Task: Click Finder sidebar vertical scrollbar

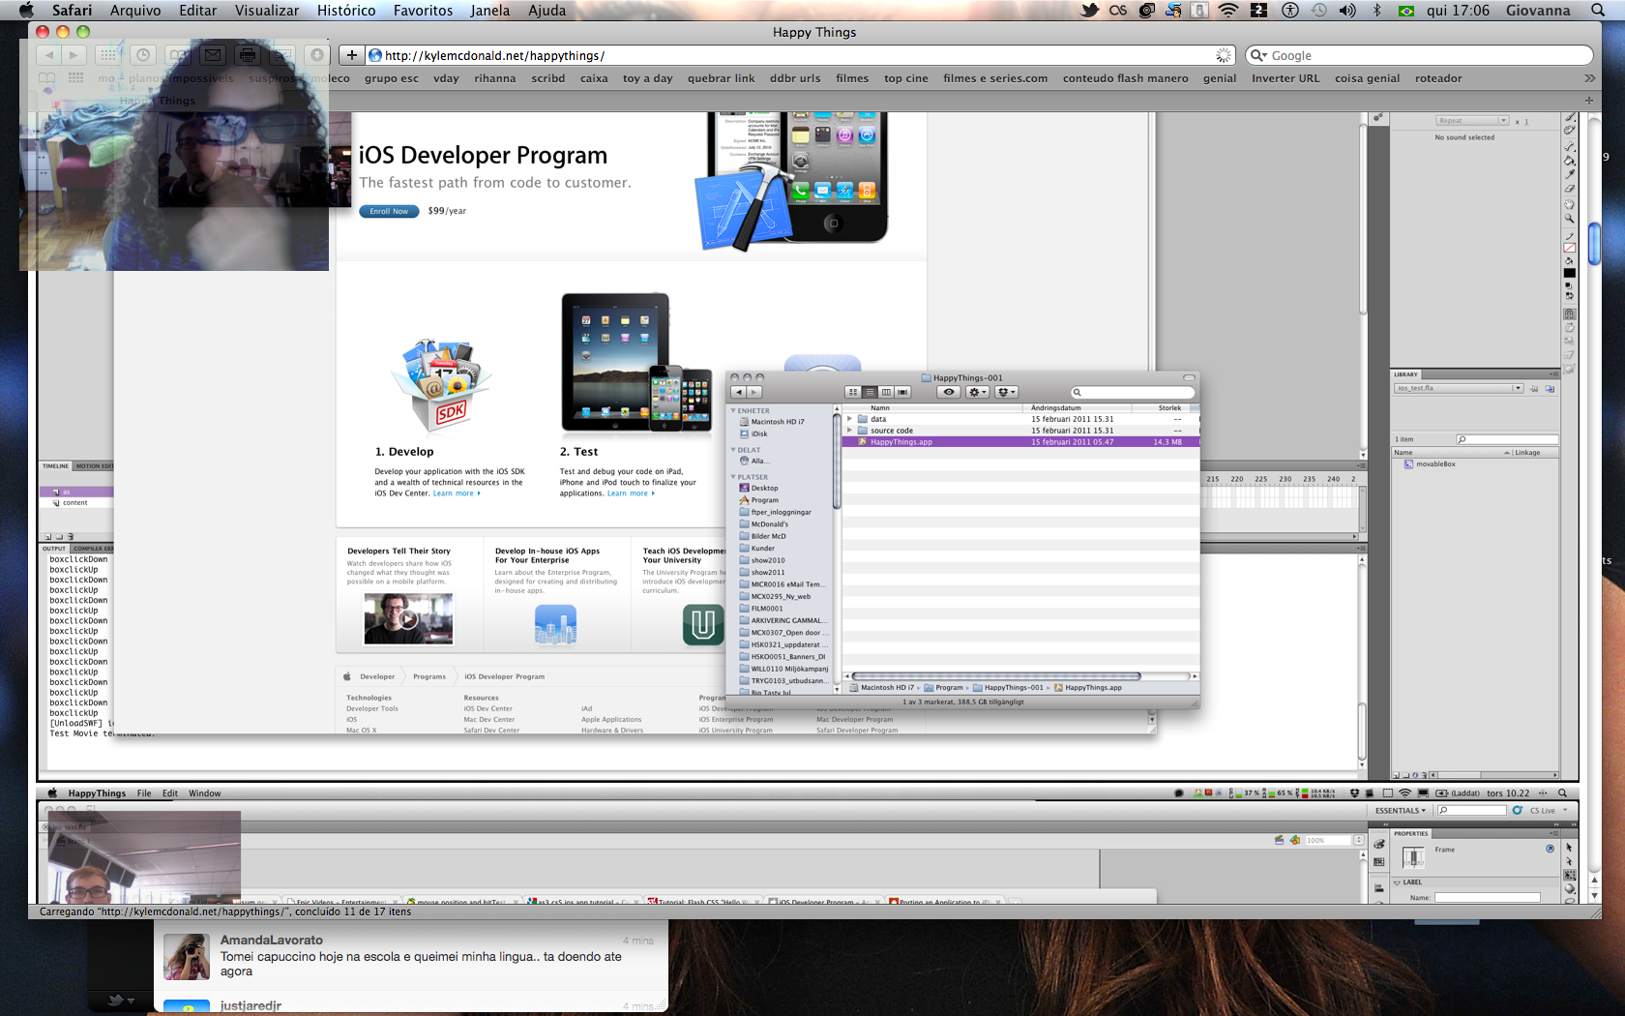Action: [837, 460]
